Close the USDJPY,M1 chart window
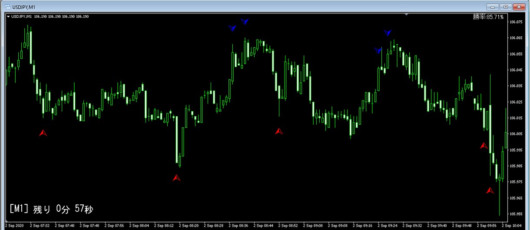The height and width of the screenshot is (230, 530). (519, 6)
